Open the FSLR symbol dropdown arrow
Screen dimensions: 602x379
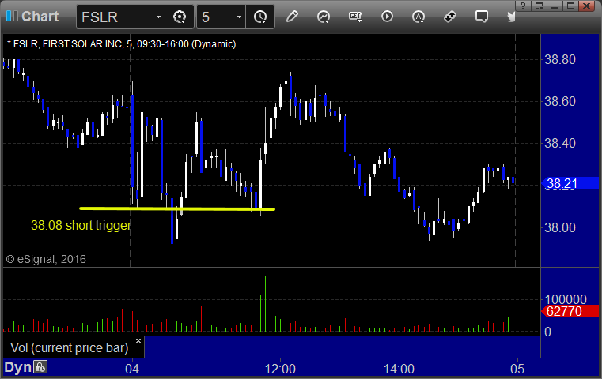coord(158,17)
